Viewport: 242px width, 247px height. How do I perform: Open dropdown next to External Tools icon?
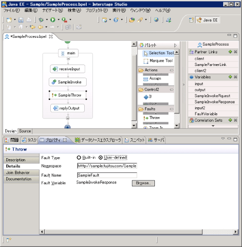(x=70, y=20)
